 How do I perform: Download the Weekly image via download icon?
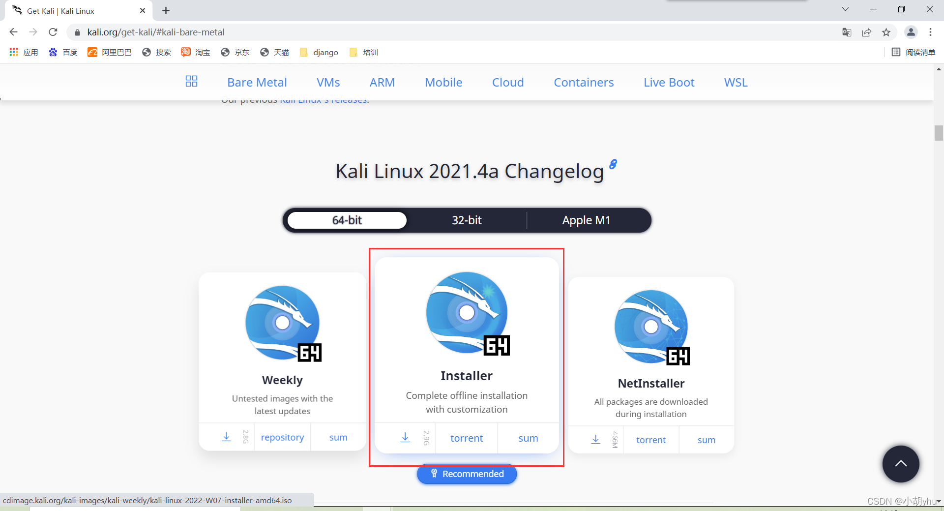[x=226, y=437]
